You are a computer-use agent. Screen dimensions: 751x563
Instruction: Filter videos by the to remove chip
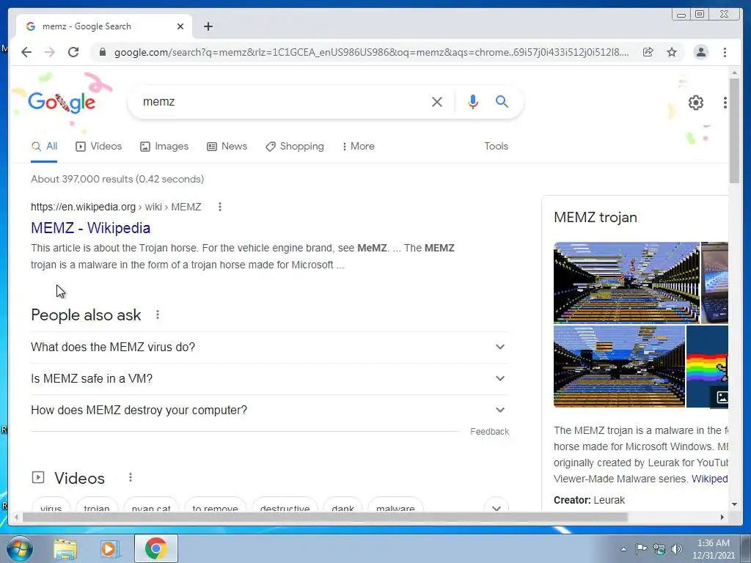click(215, 507)
